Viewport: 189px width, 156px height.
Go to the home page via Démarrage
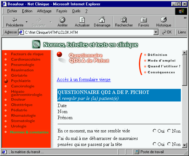point(102,22)
